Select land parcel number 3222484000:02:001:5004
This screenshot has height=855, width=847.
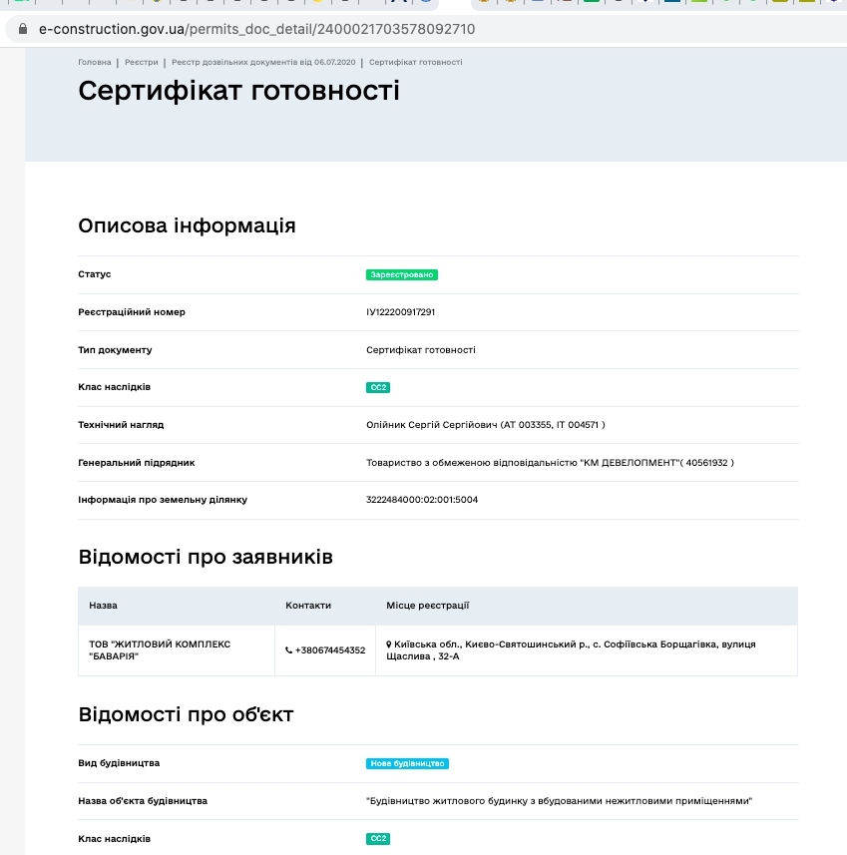coord(422,500)
